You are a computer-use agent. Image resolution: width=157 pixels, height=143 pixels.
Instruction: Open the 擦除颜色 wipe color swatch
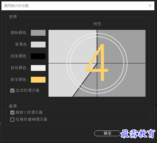38,33
